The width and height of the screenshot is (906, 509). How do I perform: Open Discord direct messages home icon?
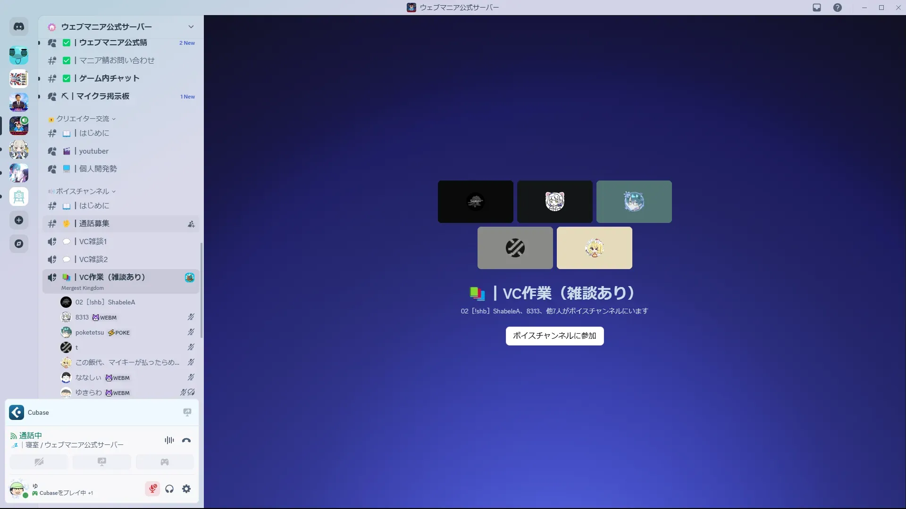19,27
